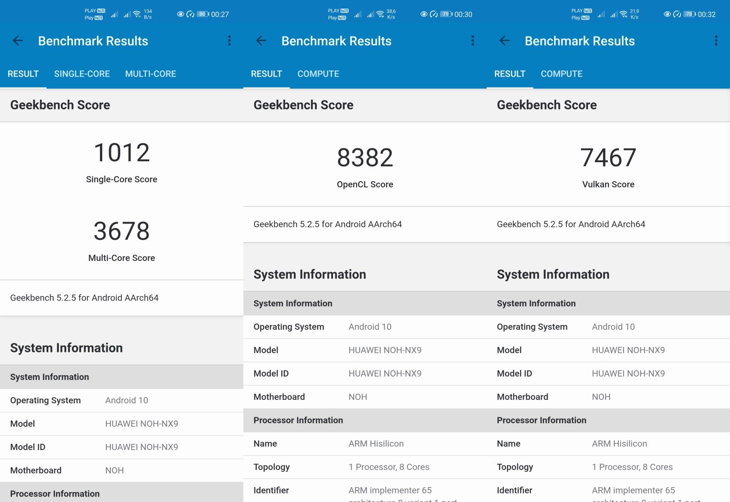Tap battery icon showing 78 in status bar

click(x=689, y=14)
